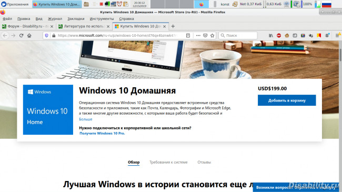Open the Получите Windows 10 Pro link

click(x=102, y=133)
